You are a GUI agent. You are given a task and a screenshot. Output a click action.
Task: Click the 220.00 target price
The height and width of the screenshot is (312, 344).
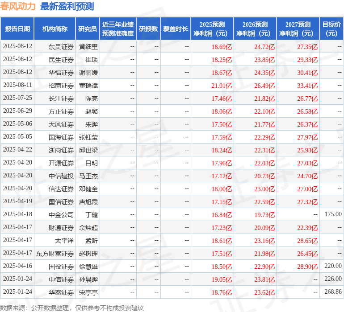coord(333,266)
